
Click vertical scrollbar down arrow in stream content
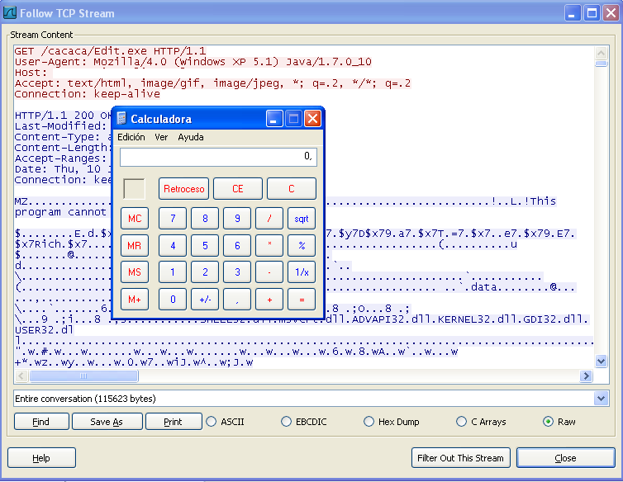[602, 361]
